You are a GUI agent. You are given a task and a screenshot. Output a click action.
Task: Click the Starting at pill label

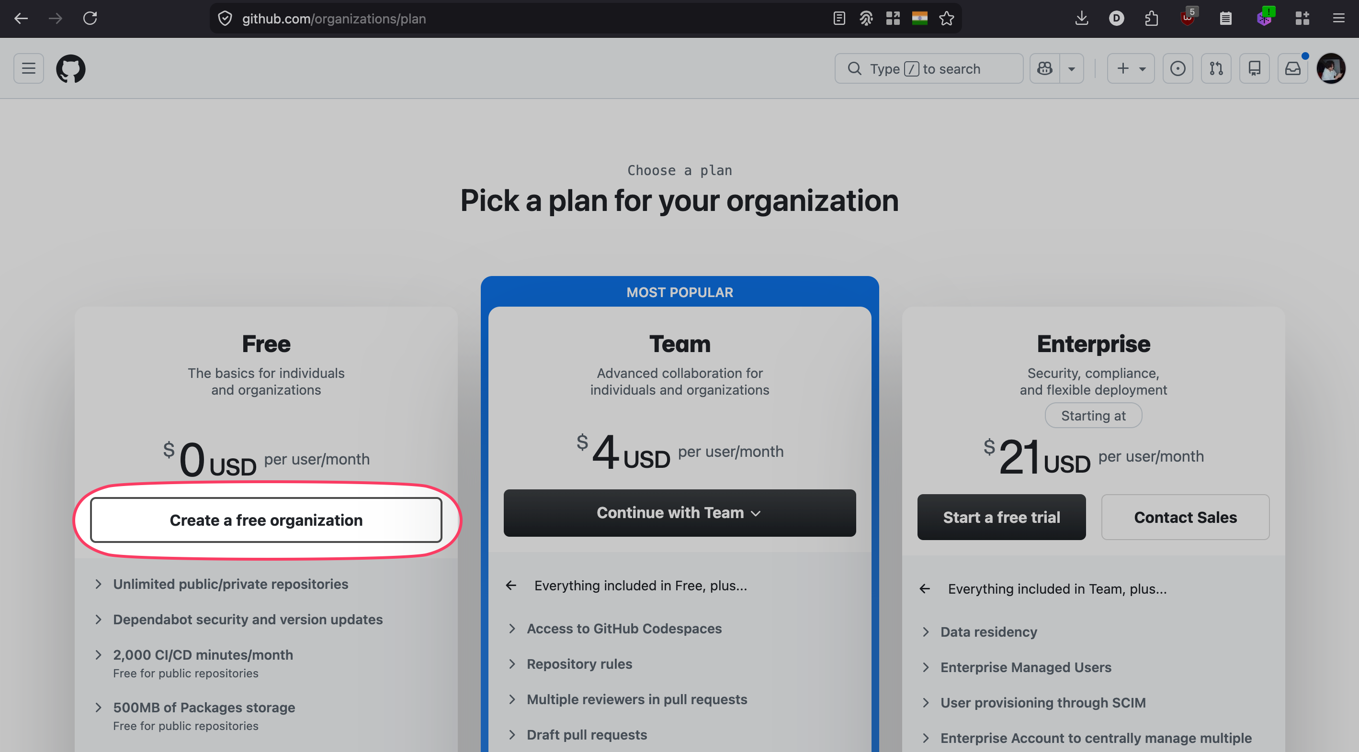tap(1093, 416)
